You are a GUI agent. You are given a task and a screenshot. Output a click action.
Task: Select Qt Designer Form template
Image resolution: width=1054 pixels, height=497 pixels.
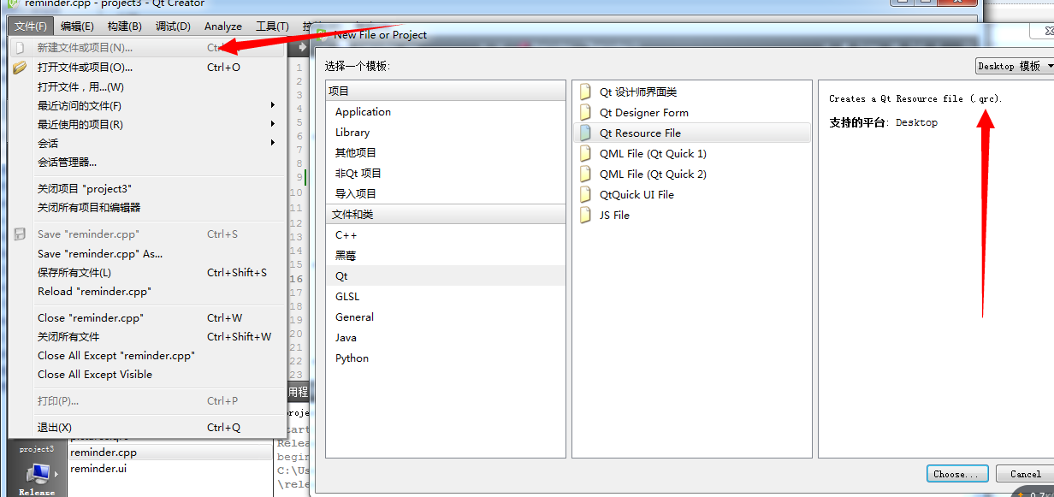(x=691, y=112)
